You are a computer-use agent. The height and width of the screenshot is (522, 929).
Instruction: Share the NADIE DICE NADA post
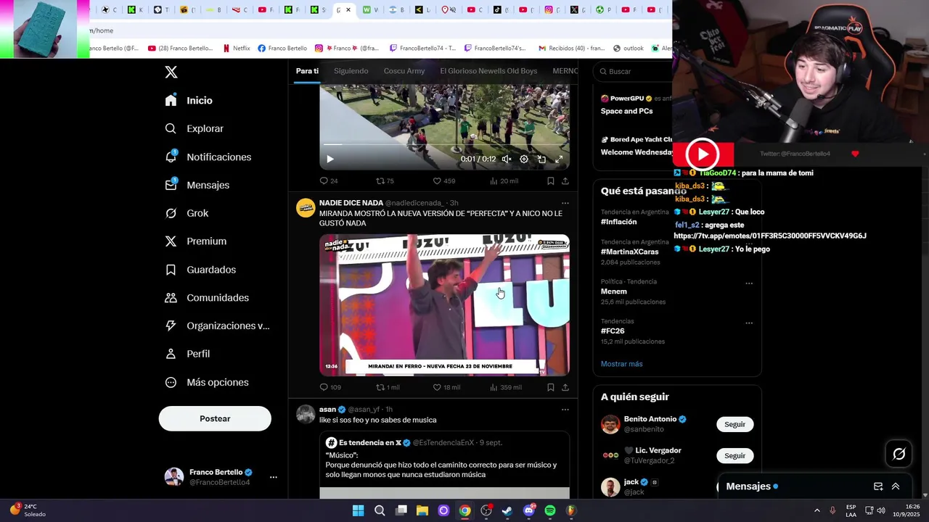point(565,387)
